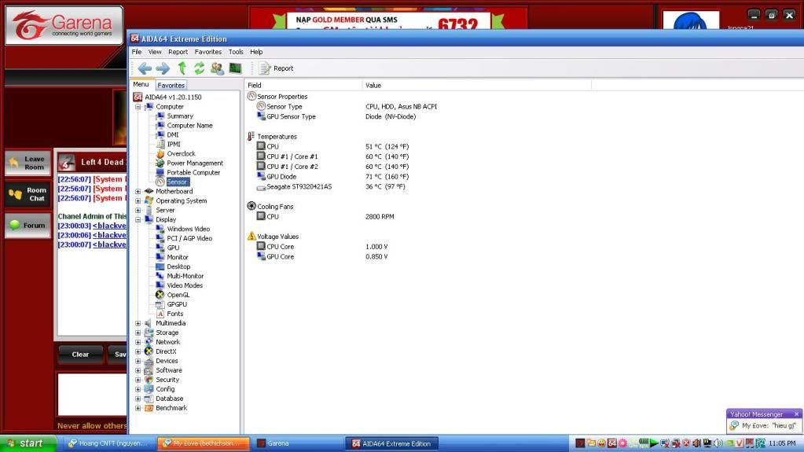Image resolution: width=804 pixels, height=452 pixels.
Task: Select the Overclock tree item
Action: point(181,153)
